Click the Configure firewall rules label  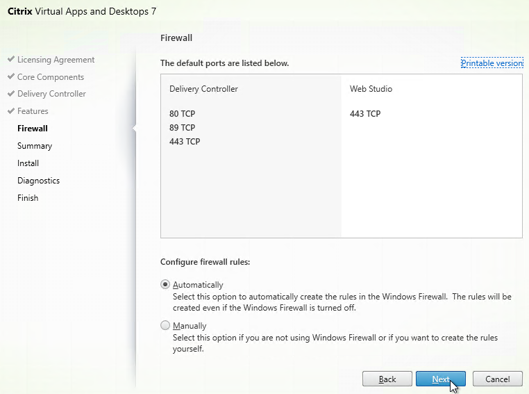click(x=205, y=262)
